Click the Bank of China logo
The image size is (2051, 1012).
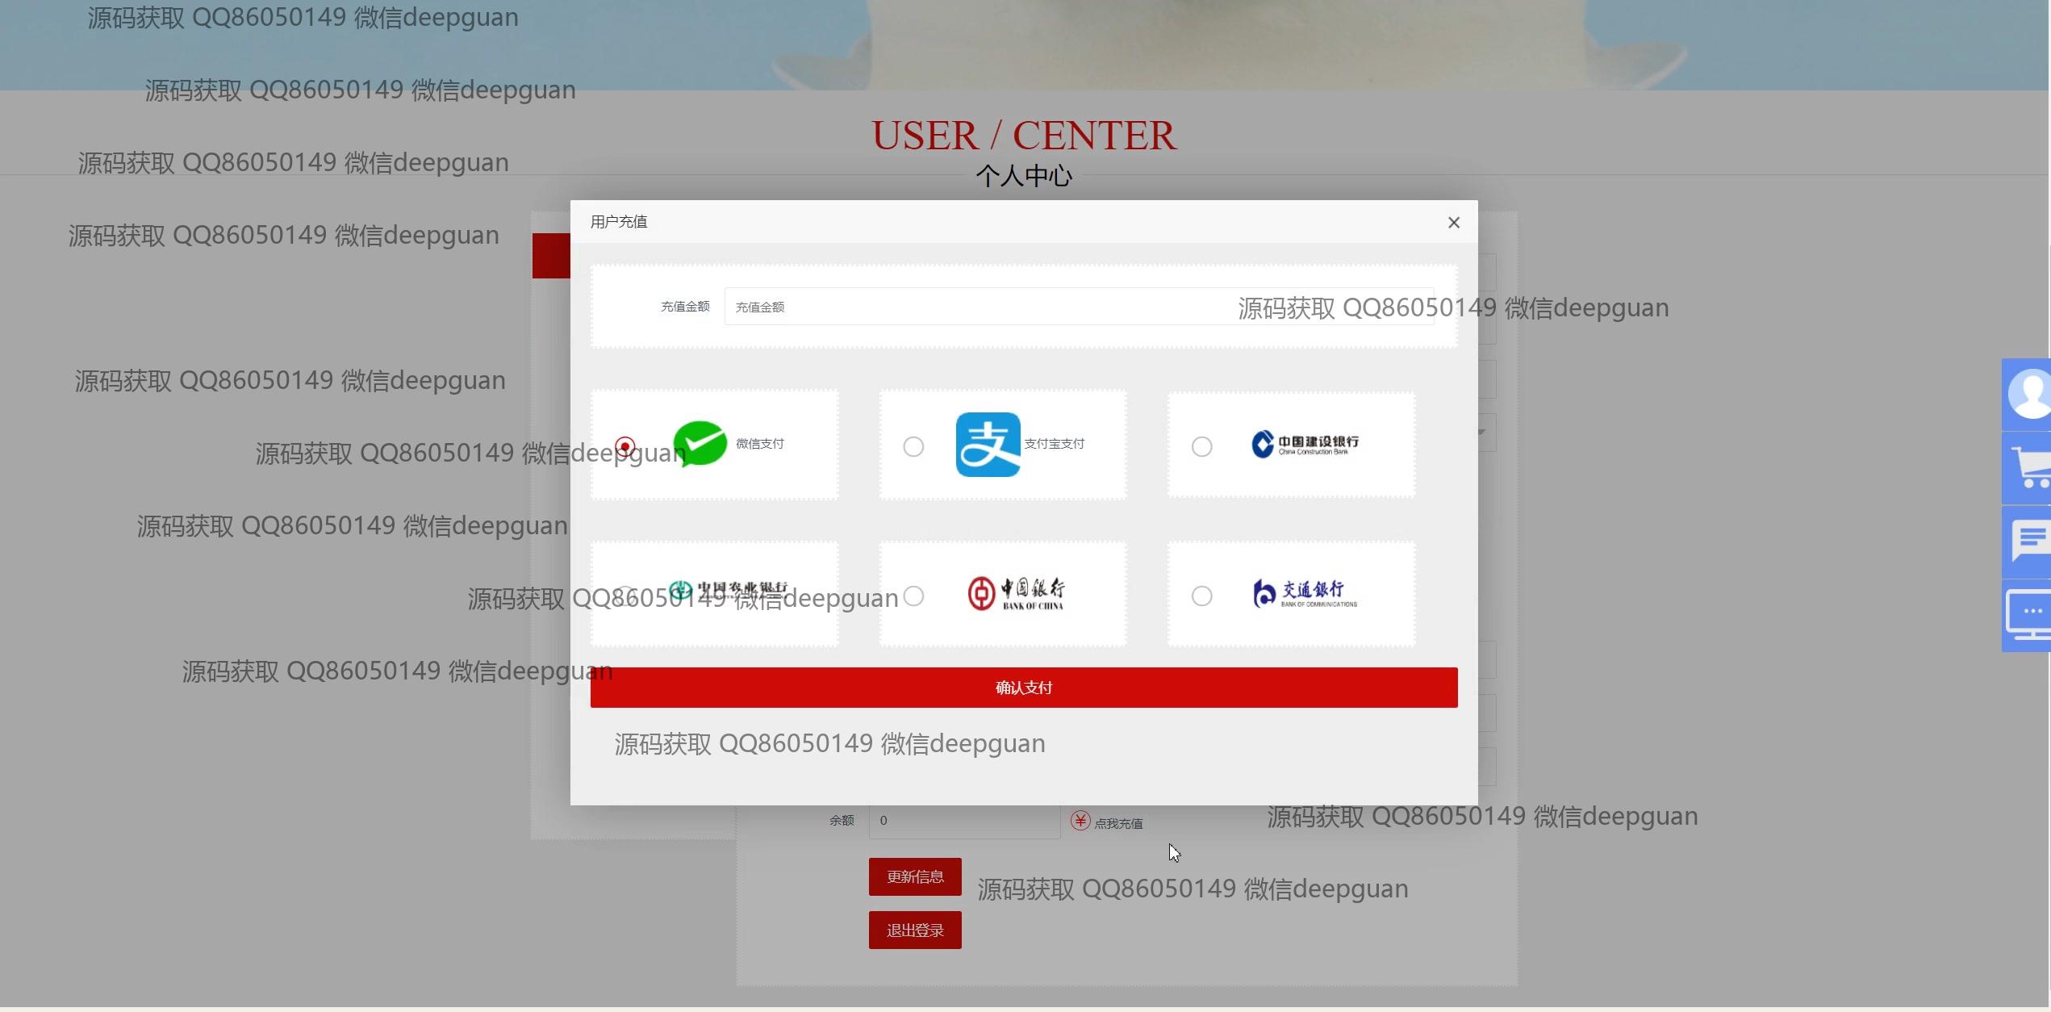(1016, 593)
